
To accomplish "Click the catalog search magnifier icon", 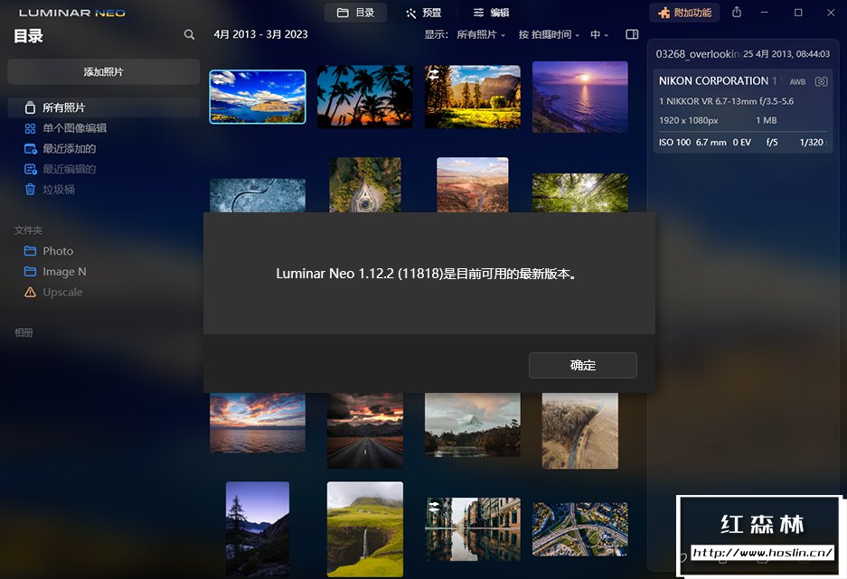I will pyautogui.click(x=189, y=34).
